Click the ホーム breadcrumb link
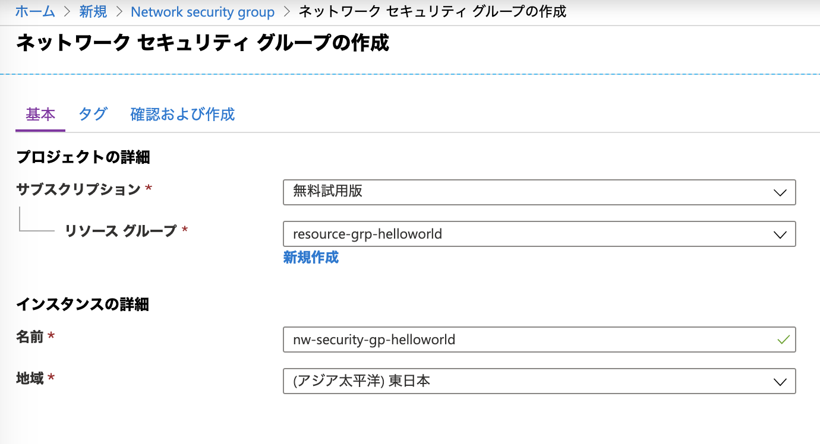820x444 pixels. pyautogui.click(x=35, y=11)
